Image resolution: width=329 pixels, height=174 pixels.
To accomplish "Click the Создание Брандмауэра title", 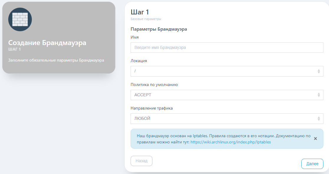I will pos(47,43).
